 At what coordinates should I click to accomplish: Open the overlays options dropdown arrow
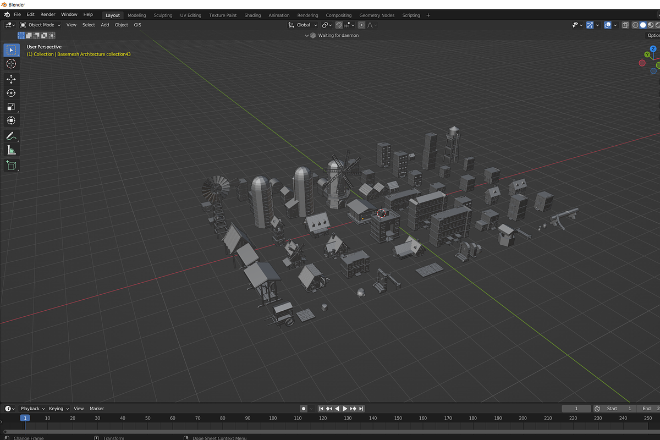coord(615,25)
